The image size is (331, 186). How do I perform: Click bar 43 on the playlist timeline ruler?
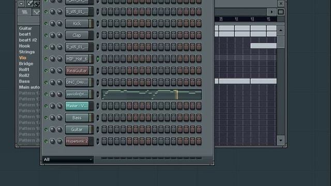coord(252,19)
